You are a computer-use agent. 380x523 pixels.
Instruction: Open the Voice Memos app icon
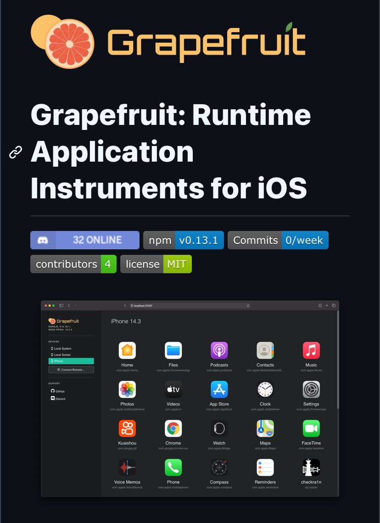(127, 467)
